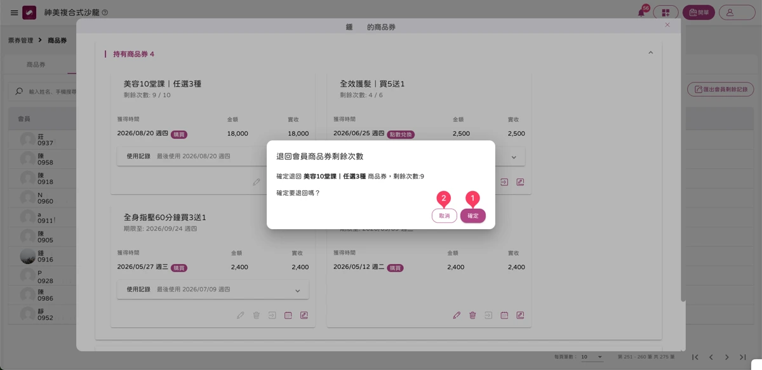The width and height of the screenshot is (762, 370).
Task: Go to the previous page of members
Action: 711,357
